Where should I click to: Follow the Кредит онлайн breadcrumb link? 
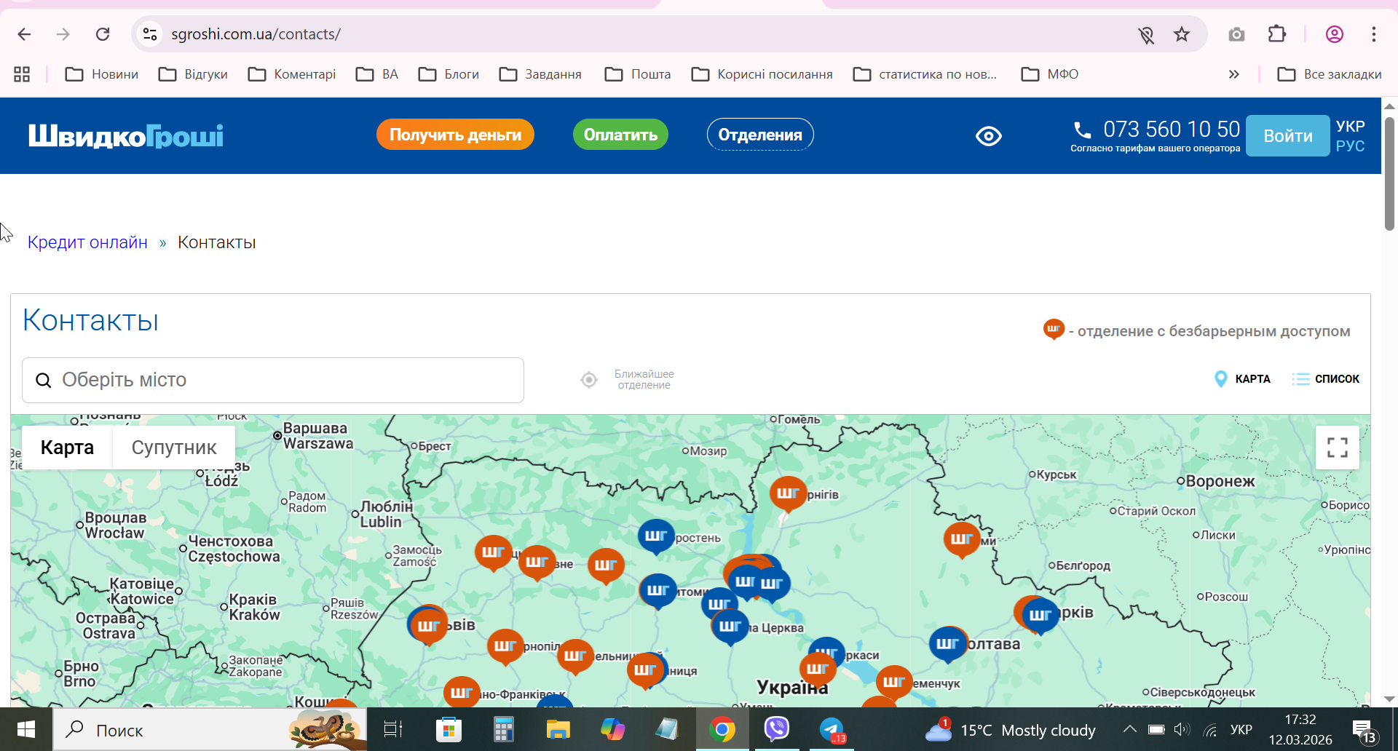[x=87, y=242]
